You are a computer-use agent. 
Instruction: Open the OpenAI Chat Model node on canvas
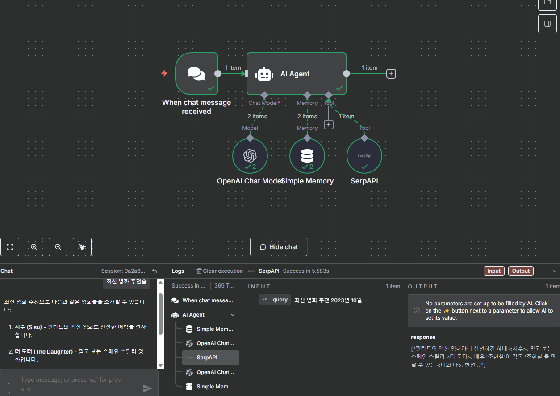pyautogui.click(x=250, y=156)
